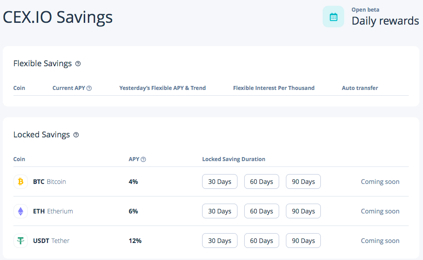The height and width of the screenshot is (260, 423).
Task: Select 30 Days duration for ETH
Action: coord(220,211)
